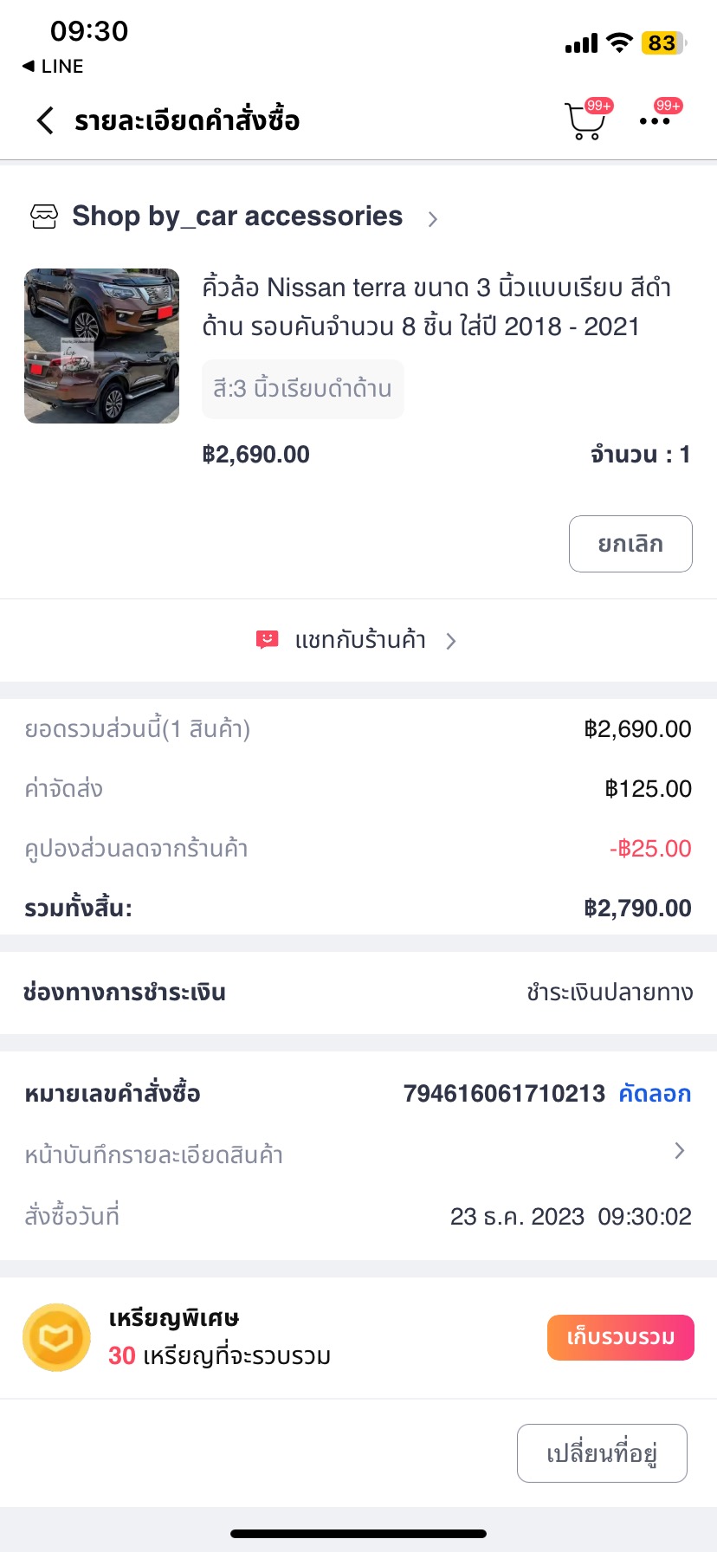The image size is (717, 1552).
Task: Open the three-dot more options menu
Action: [655, 121]
